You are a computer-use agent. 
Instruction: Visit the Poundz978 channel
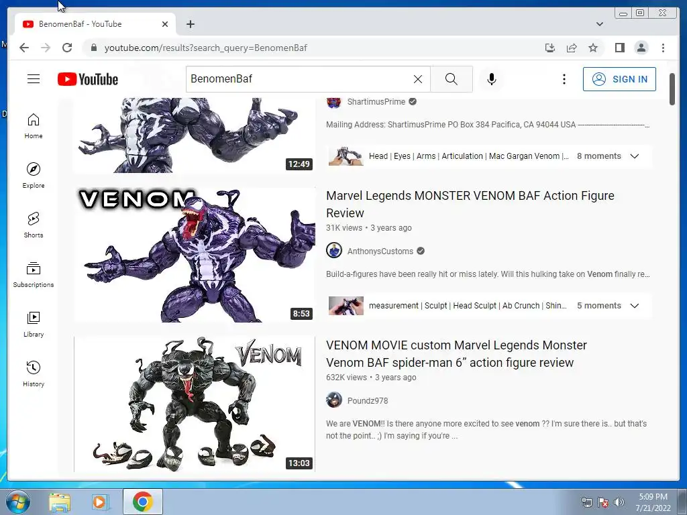click(x=367, y=401)
